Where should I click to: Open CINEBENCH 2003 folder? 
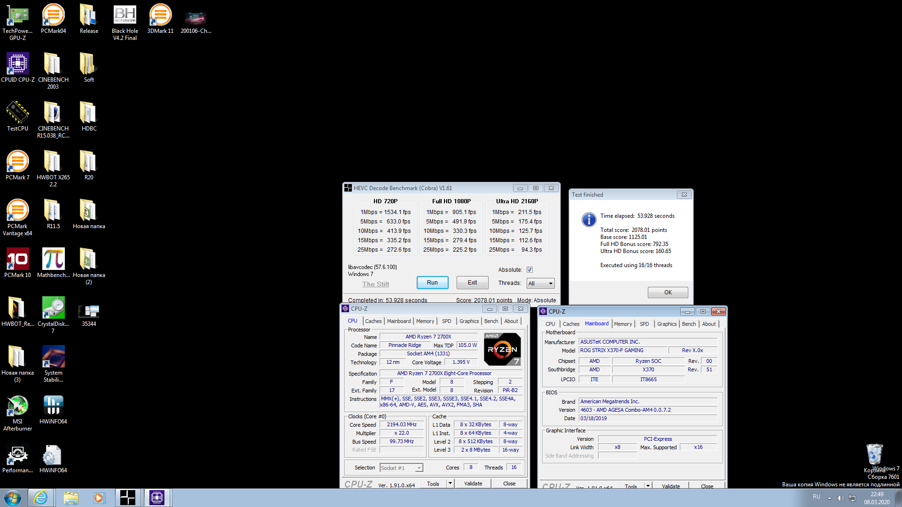coord(53,70)
